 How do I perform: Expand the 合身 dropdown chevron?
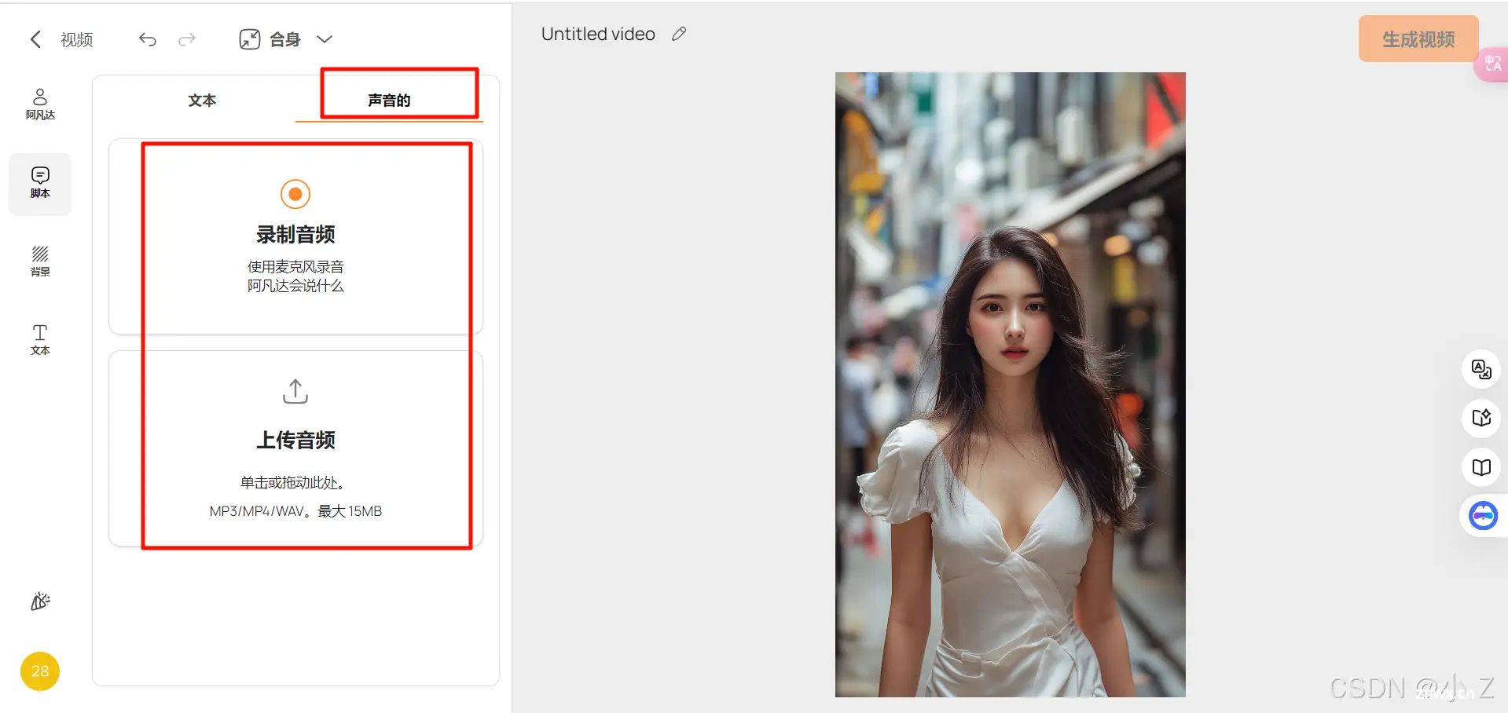[x=325, y=39]
